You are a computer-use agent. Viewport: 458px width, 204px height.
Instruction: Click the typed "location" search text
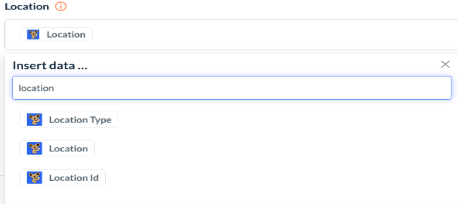pos(36,88)
